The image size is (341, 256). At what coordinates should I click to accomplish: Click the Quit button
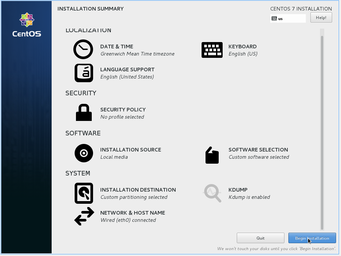click(x=260, y=238)
